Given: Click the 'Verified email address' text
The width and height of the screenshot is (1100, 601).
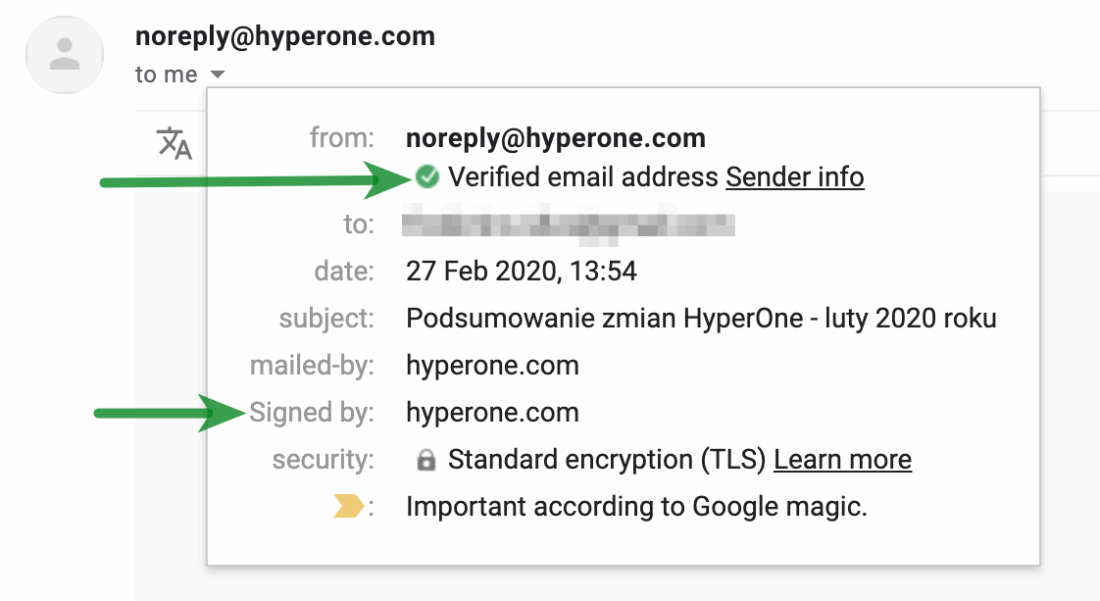Looking at the screenshot, I should (583, 177).
